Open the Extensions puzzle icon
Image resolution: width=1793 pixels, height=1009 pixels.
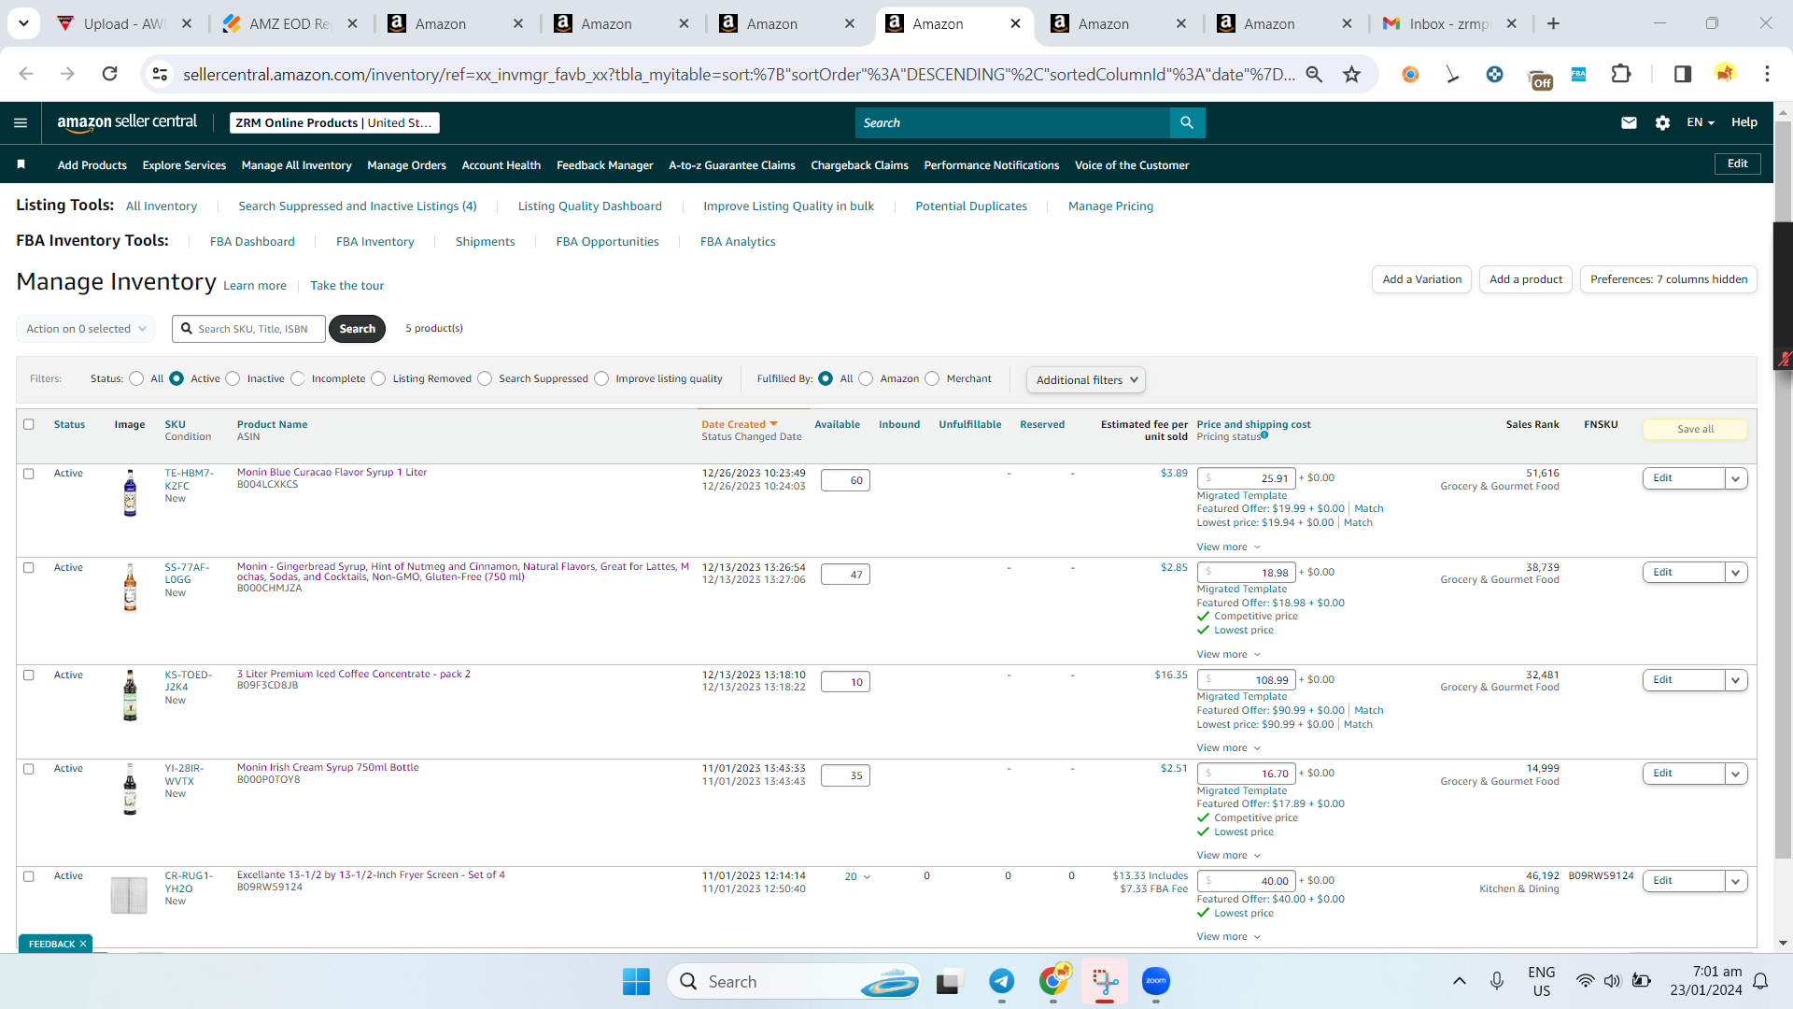coord(1621,74)
